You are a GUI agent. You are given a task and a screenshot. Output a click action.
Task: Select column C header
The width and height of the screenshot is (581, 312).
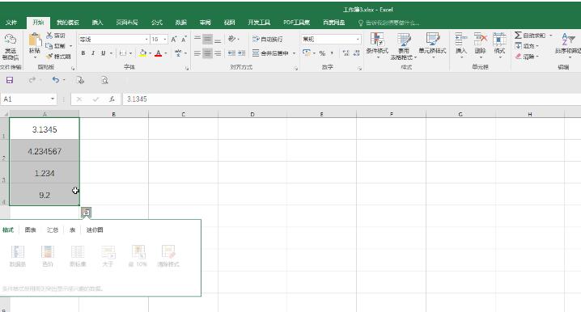click(184, 114)
